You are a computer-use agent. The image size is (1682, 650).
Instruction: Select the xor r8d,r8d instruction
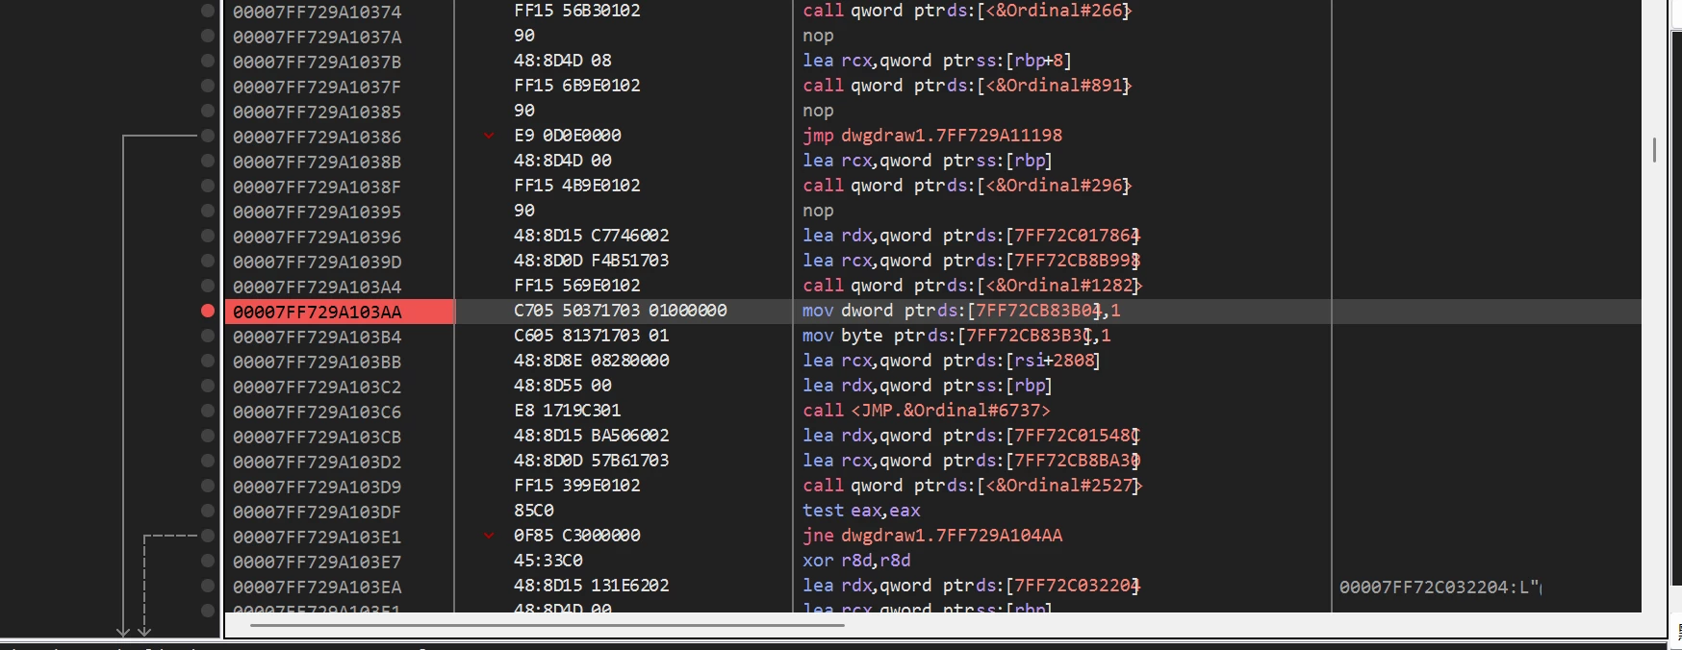(x=856, y=561)
